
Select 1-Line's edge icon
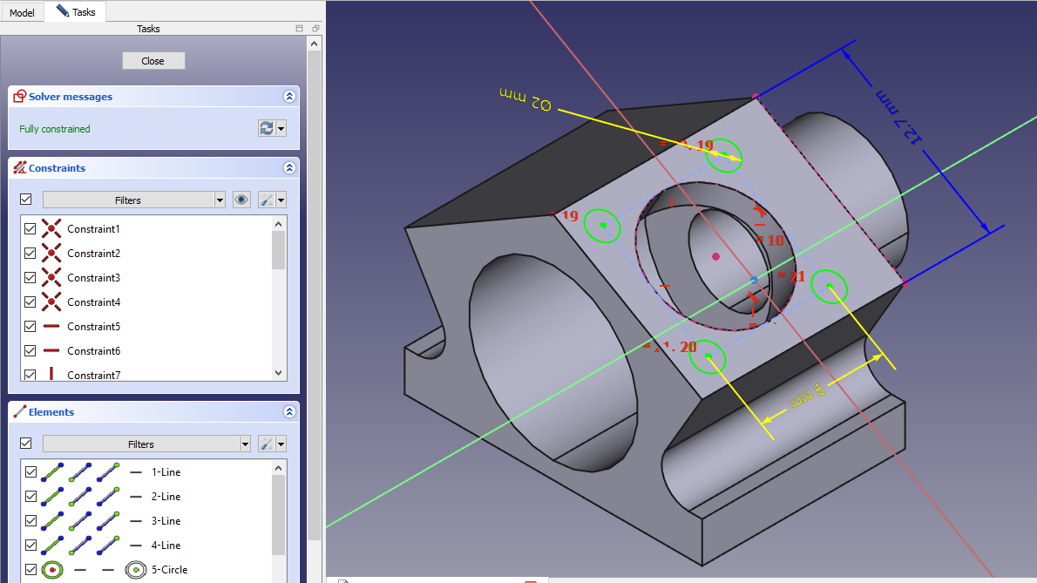[x=53, y=472]
